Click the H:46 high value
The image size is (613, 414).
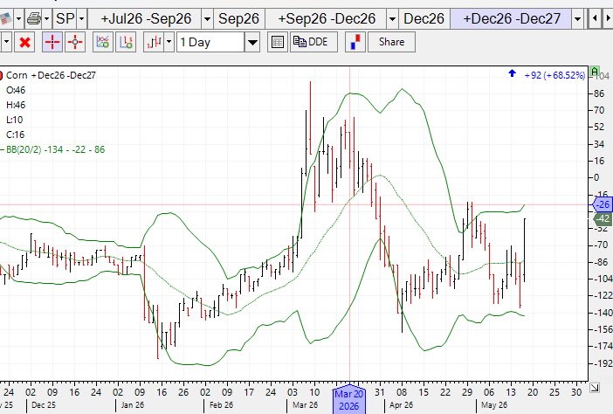(x=16, y=105)
